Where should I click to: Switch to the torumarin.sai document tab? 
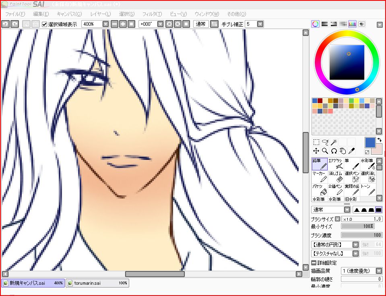(x=97, y=283)
